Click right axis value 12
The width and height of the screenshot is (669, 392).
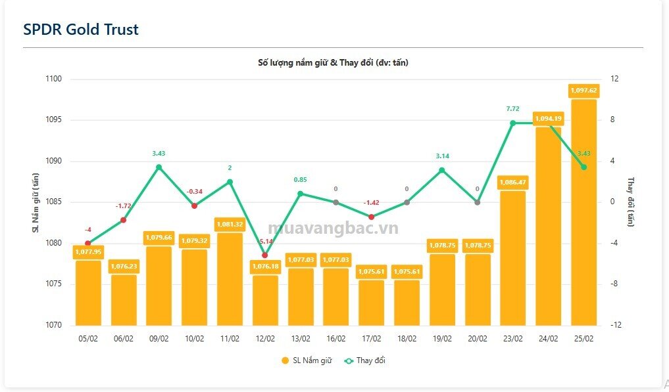click(x=615, y=79)
